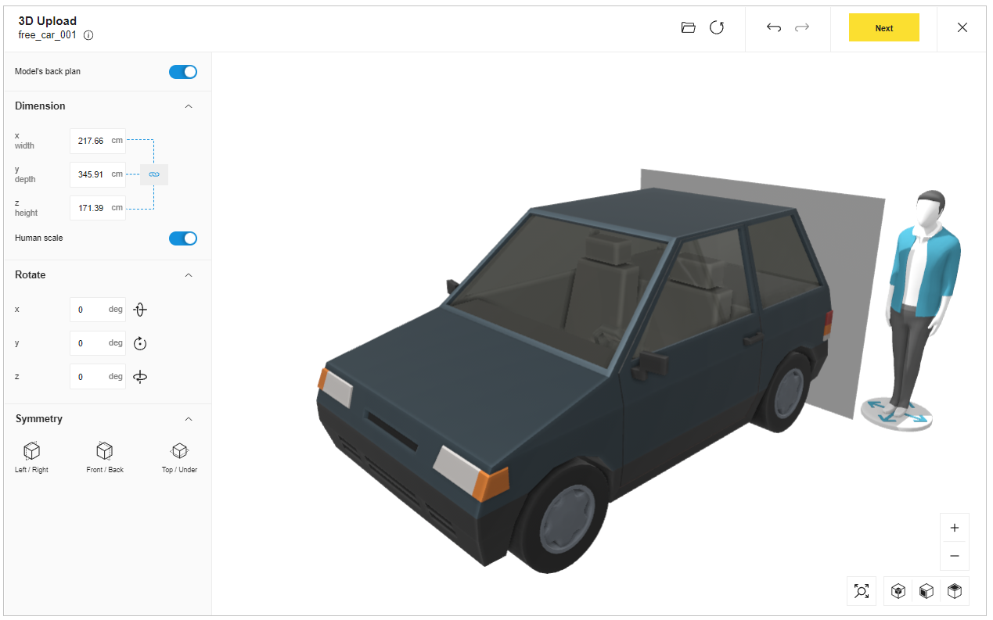Disable the Model's back plan toggle
This screenshot has height=620, width=993.
pyautogui.click(x=182, y=71)
